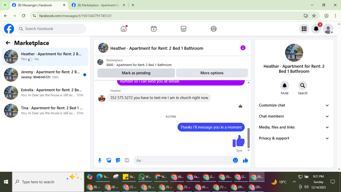Open the account profile menu

[x=328, y=29]
